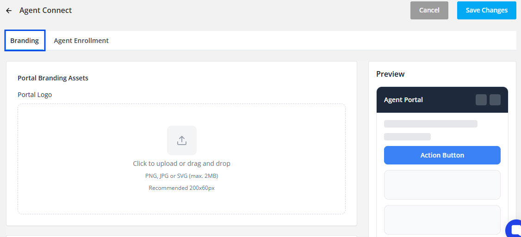Open the chat widget bubble in the corner
521x237 pixels.
(514, 229)
